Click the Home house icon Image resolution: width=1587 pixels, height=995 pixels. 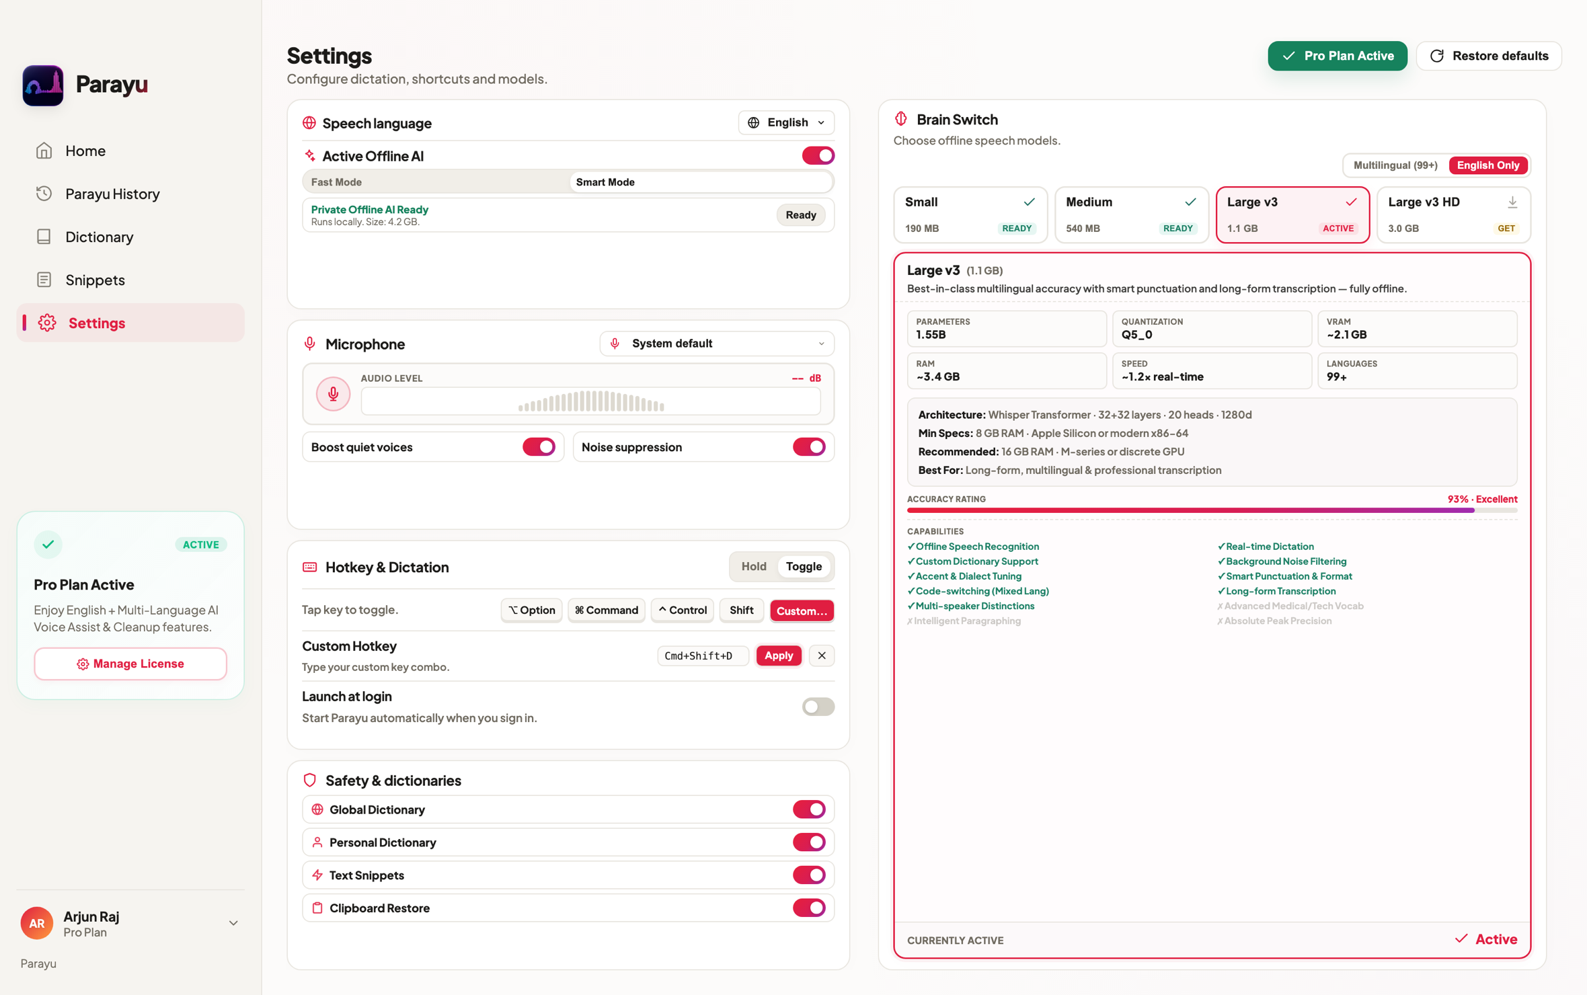click(44, 151)
